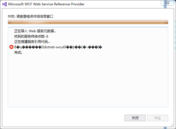Click the empty area of the log panel

point(88,80)
